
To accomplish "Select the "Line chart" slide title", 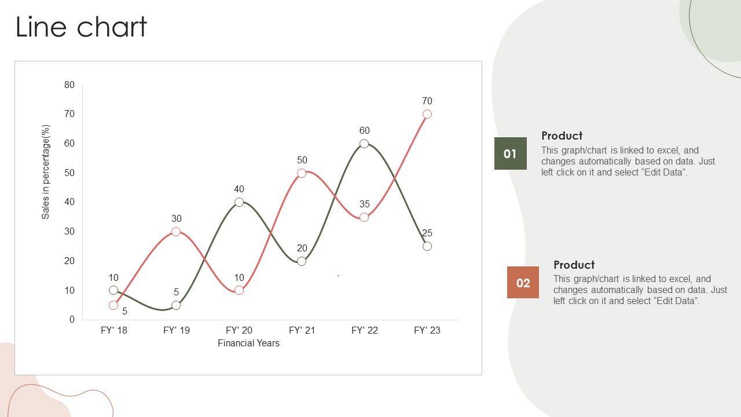I will 81,27.
